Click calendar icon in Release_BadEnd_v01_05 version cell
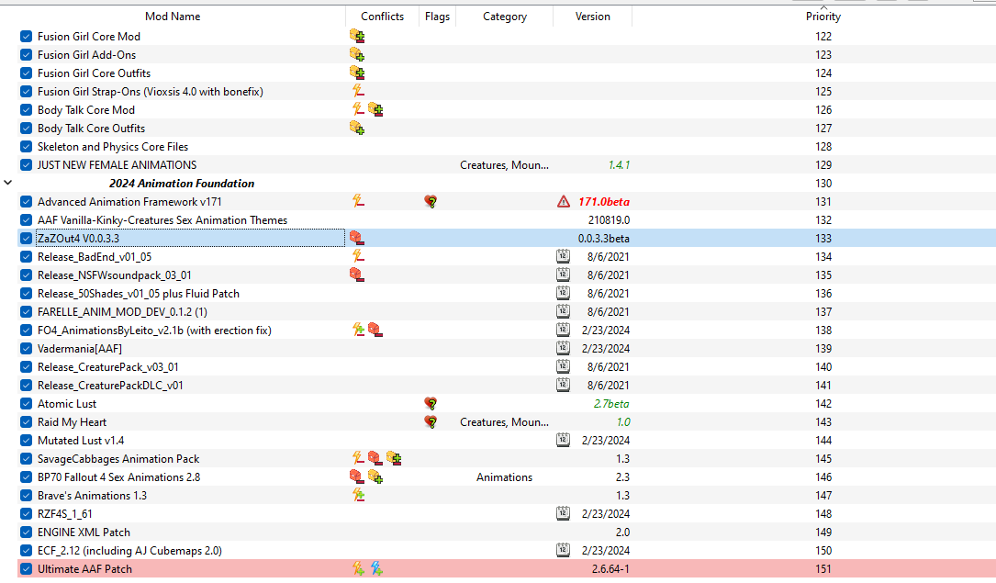Screen dimensions: 996x583 click(563, 256)
